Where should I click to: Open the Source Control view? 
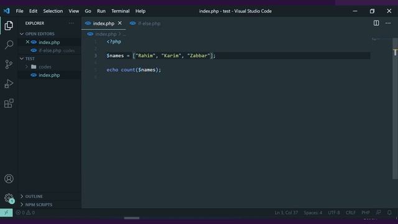pos(9,64)
